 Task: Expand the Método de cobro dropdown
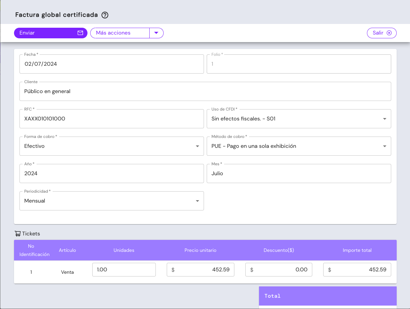[x=384, y=146]
